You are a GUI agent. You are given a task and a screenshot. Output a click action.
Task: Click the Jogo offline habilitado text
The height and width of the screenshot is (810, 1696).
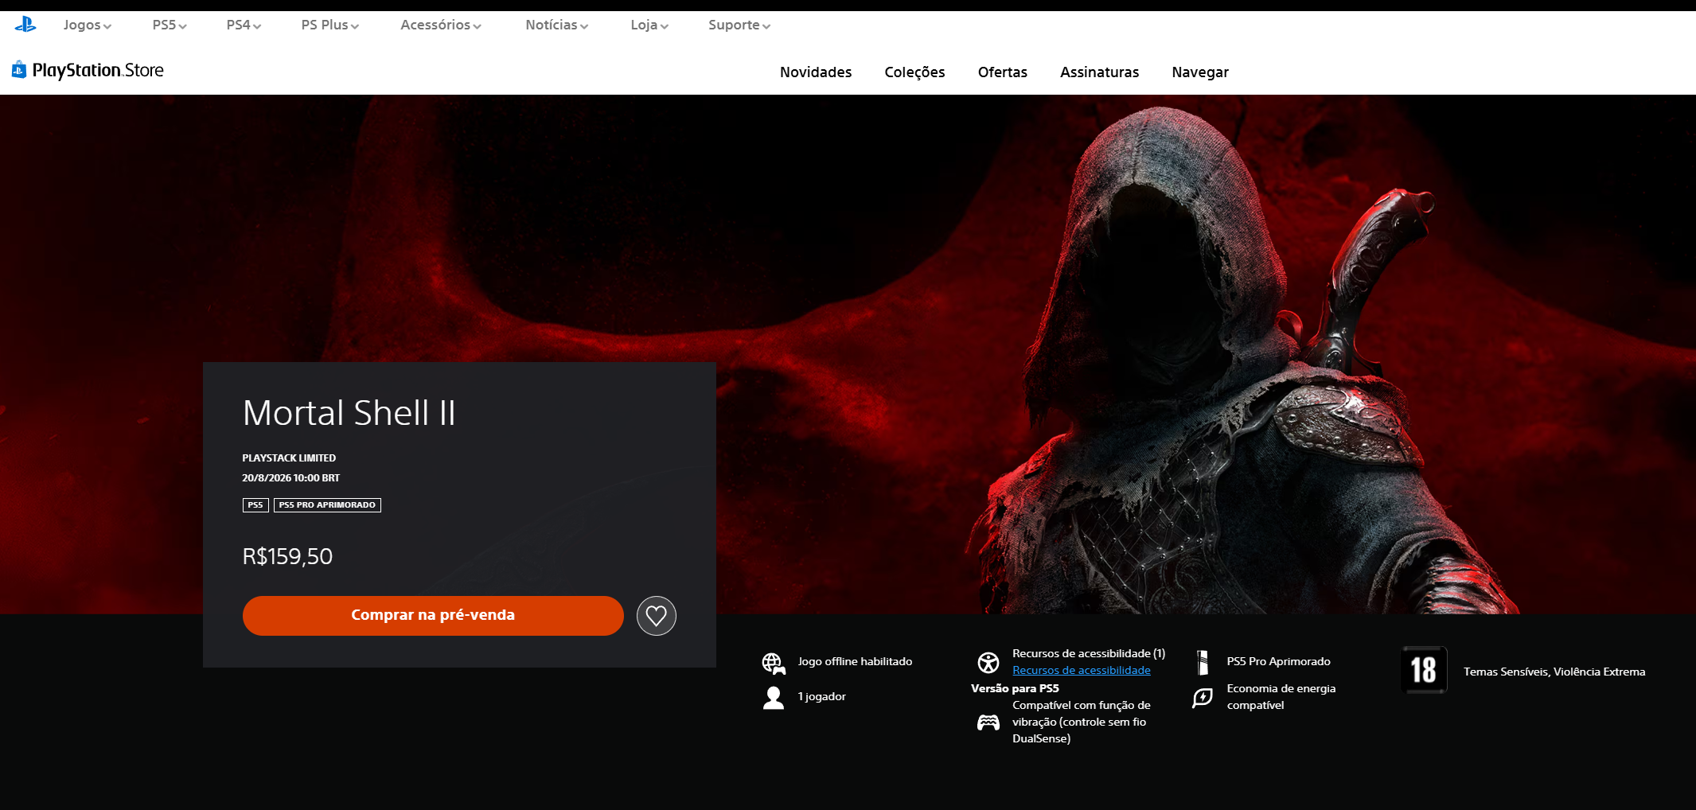point(855,662)
